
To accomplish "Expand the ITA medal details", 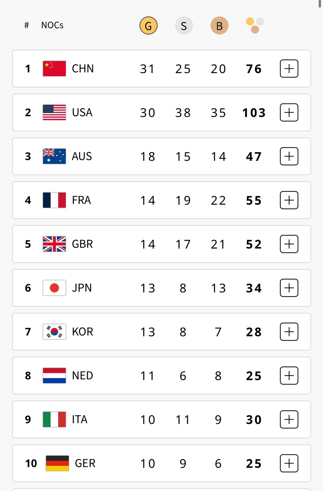I will pos(289,419).
